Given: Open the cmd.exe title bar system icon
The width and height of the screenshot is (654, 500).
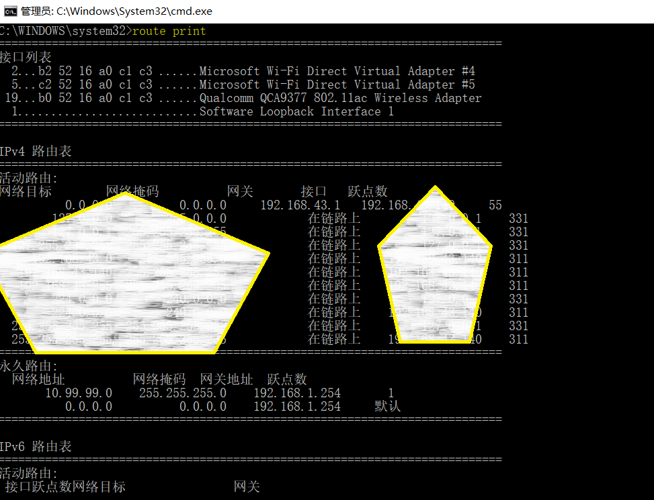Looking at the screenshot, I should [x=11, y=11].
